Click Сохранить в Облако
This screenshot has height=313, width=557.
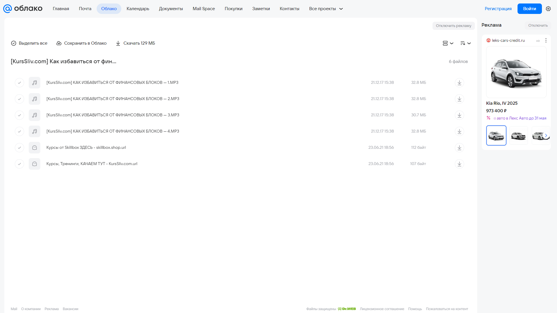(x=82, y=43)
